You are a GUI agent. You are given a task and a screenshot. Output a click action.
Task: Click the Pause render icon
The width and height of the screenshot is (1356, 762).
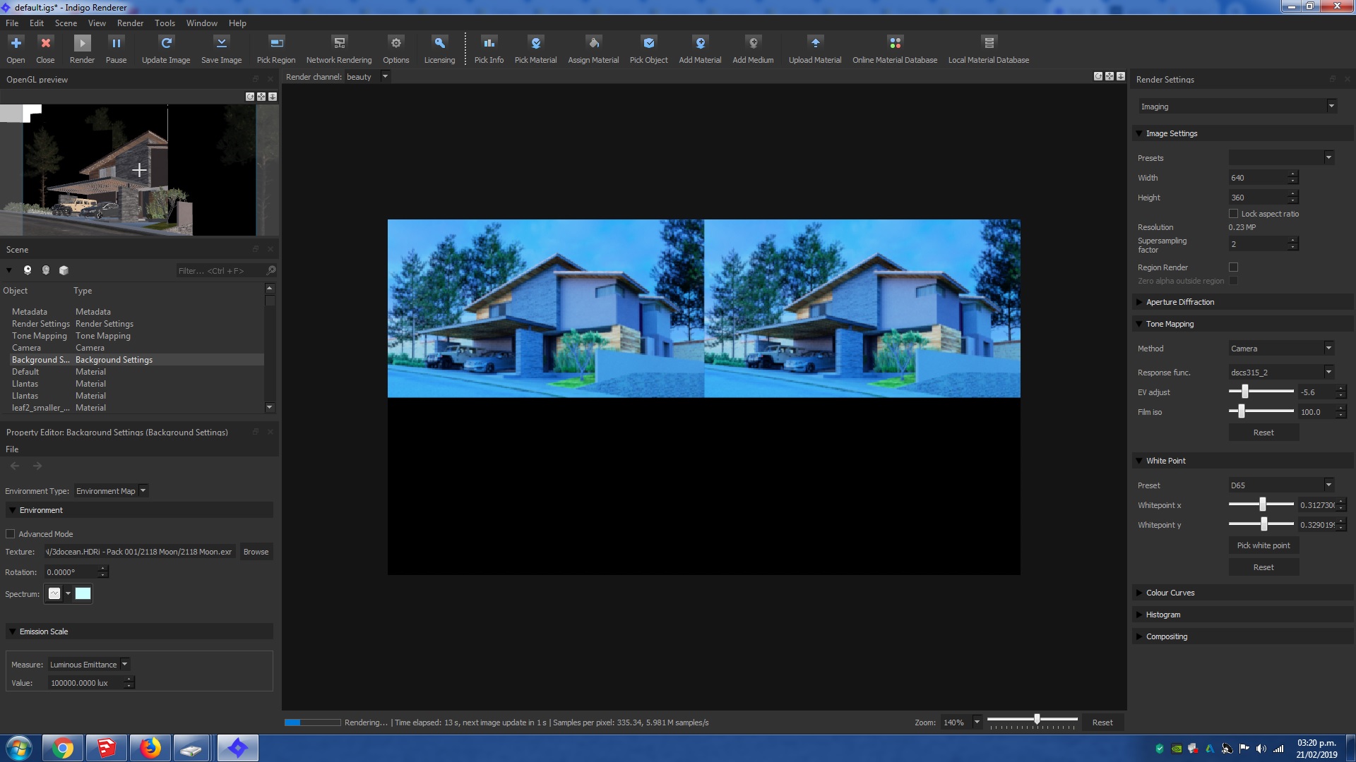tap(116, 44)
